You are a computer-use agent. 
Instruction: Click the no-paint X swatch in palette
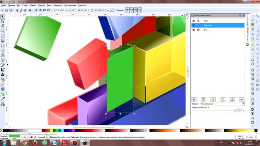tap(2, 131)
